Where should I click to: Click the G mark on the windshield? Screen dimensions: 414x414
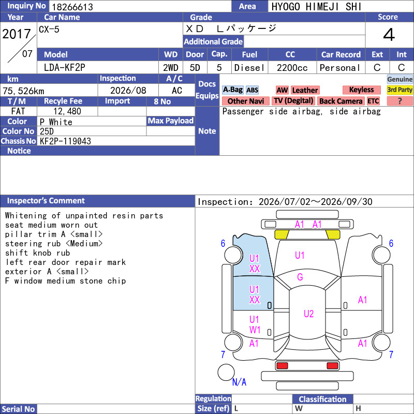[x=300, y=277]
